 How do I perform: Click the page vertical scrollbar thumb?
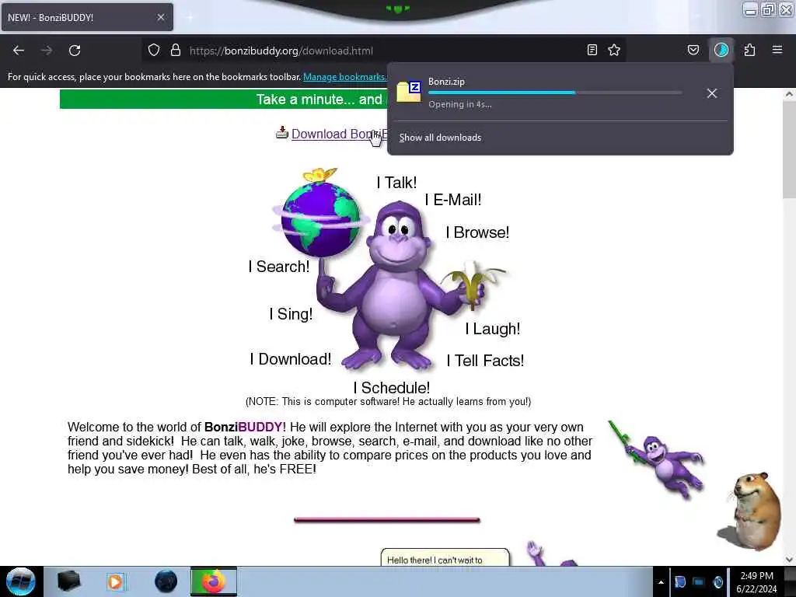[x=790, y=149]
